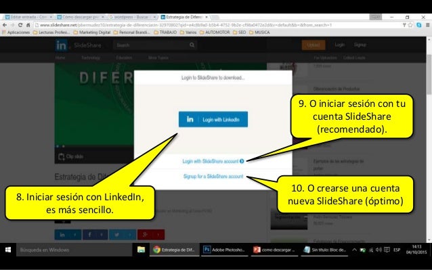The width and height of the screenshot is (432, 270).
Task: Click the battery tray icon
Action: [363, 250]
